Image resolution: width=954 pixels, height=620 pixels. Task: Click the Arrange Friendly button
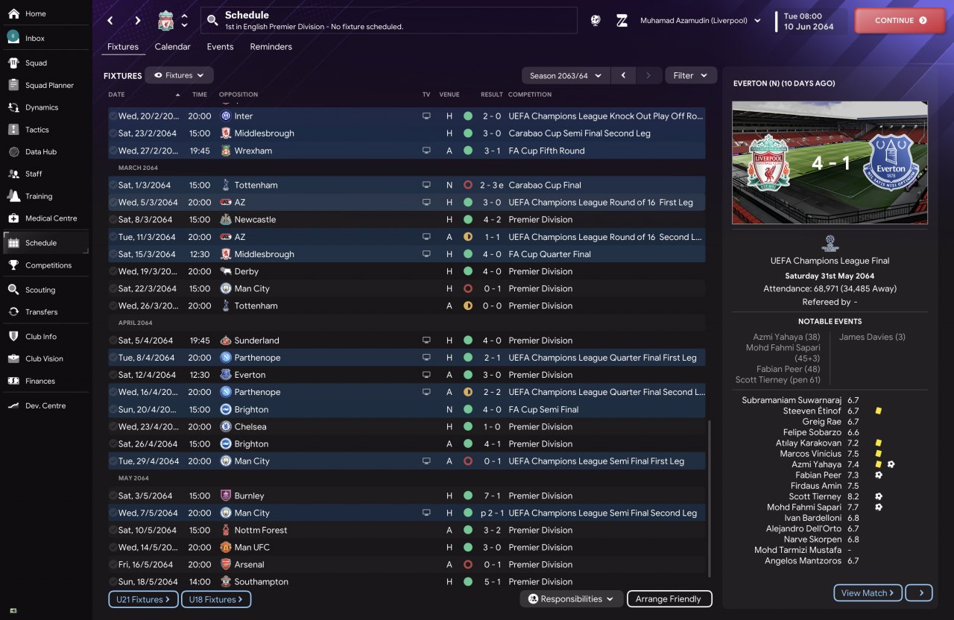pyautogui.click(x=669, y=599)
